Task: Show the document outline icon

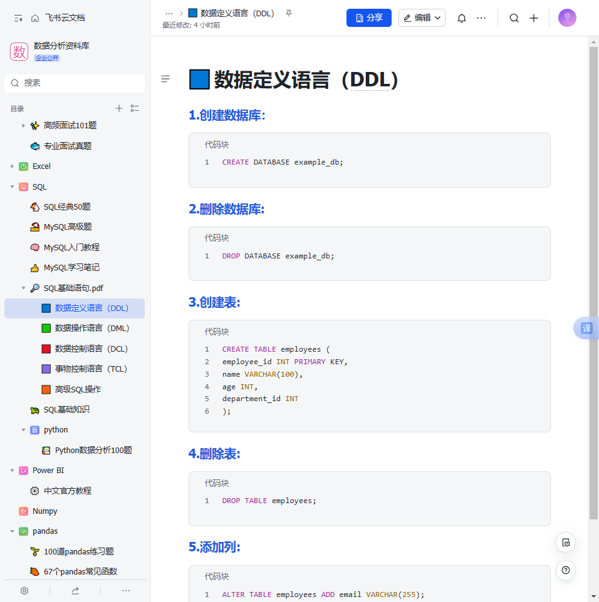Action: (x=165, y=79)
